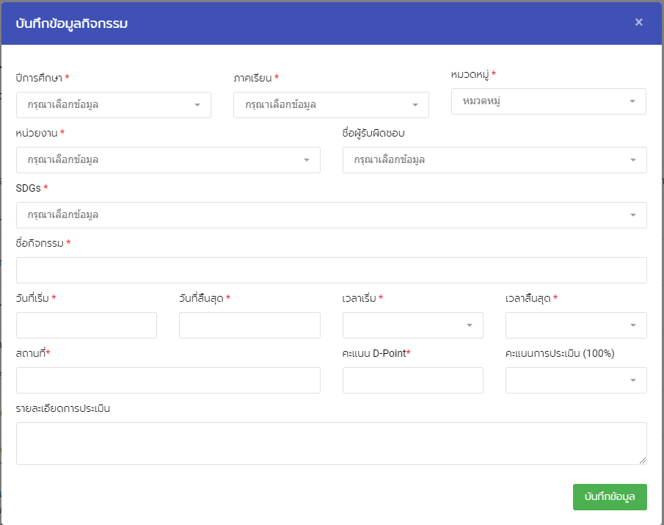Open the เวลาเริ่ม time dropdown
This screenshot has width=664, height=525.
click(412, 325)
